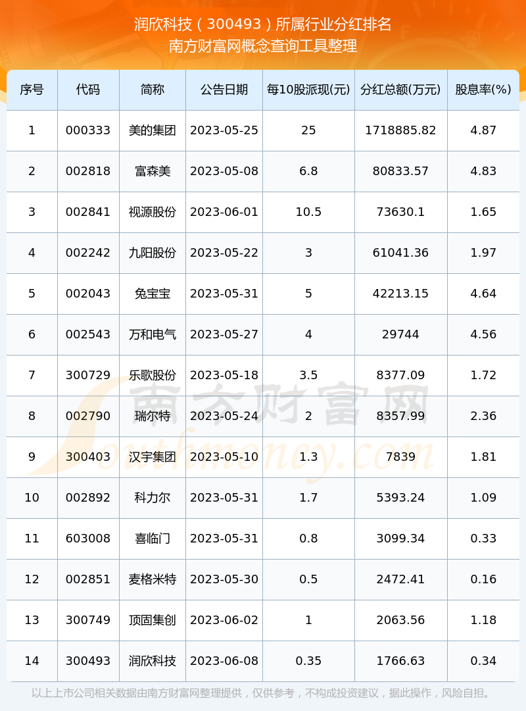Click stock code 300493 in last row

click(x=88, y=661)
